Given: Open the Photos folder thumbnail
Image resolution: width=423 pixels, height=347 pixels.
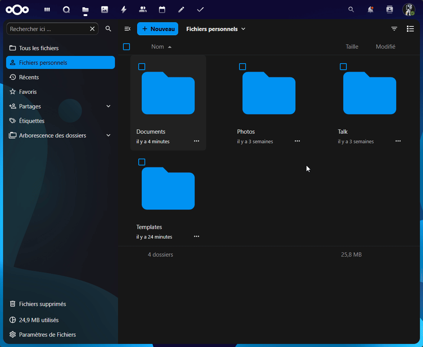Looking at the screenshot, I should 269,93.
